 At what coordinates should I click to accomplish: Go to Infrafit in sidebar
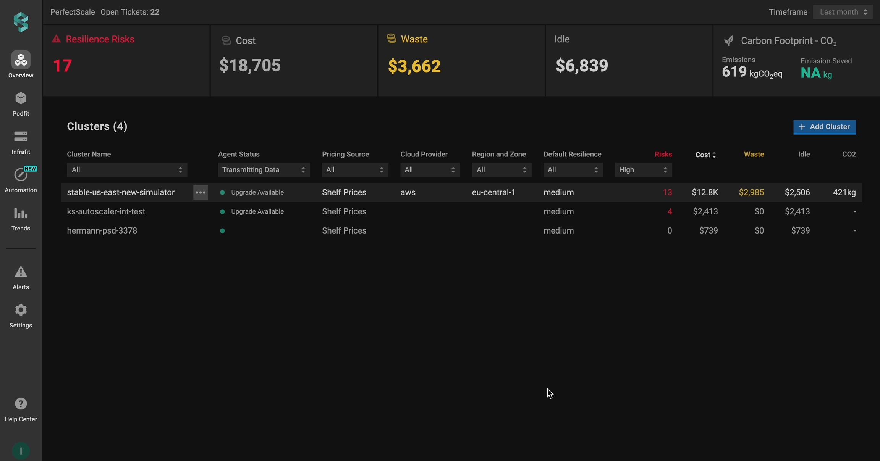[x=21, y=137]
